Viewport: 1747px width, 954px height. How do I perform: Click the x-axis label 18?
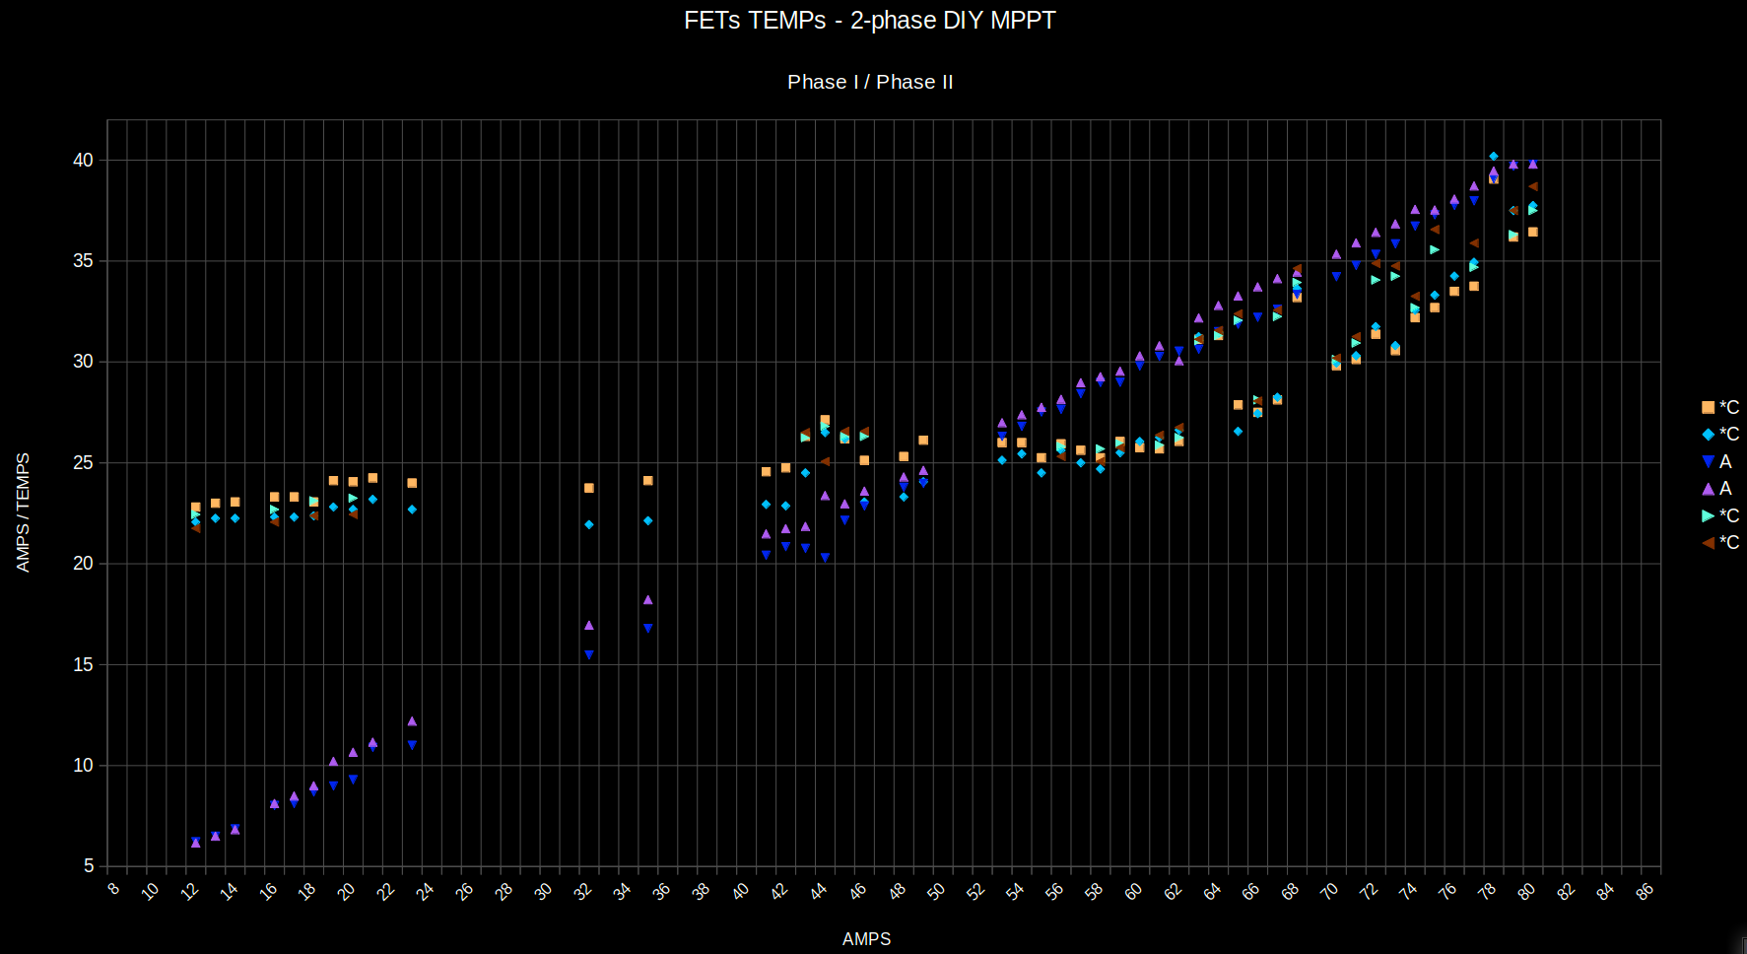[x=308, y=892]
